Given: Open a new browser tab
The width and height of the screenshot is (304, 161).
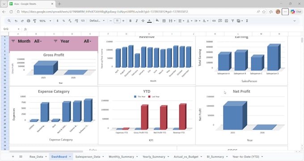Looking at the screenshot, I should pyautogui.click(x=59, y=4).
